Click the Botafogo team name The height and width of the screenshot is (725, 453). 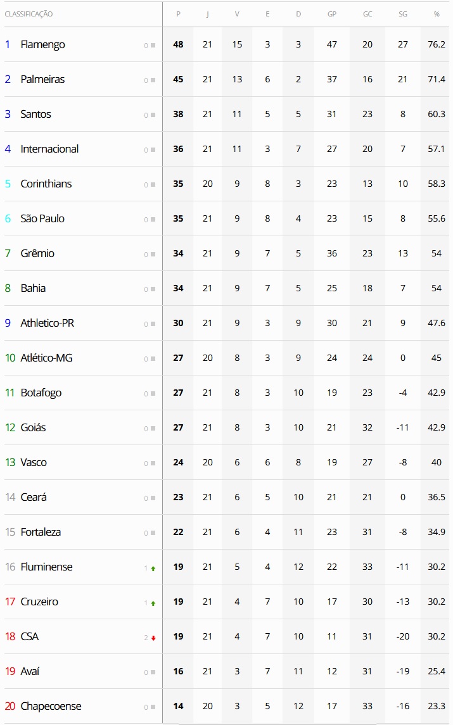click(x=41, y=393)
